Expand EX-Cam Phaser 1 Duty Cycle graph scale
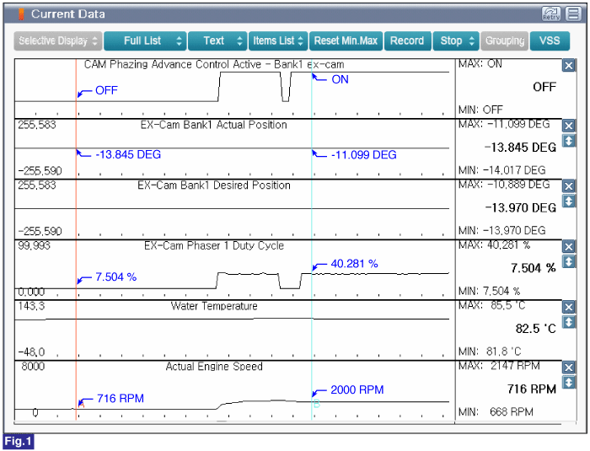Screen dimensions: 590x451 pyautogui.click(x=568, y=261)
